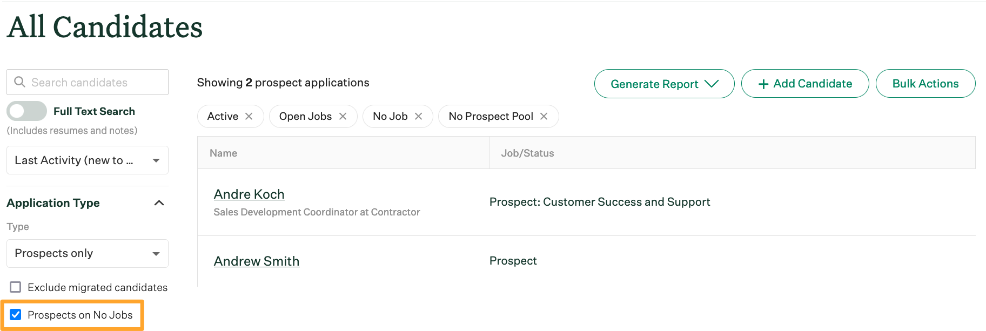Screen dimensions: 986x331
Task: Uncheck Prospects on No Jobs
Action: [x=16, y=315]
